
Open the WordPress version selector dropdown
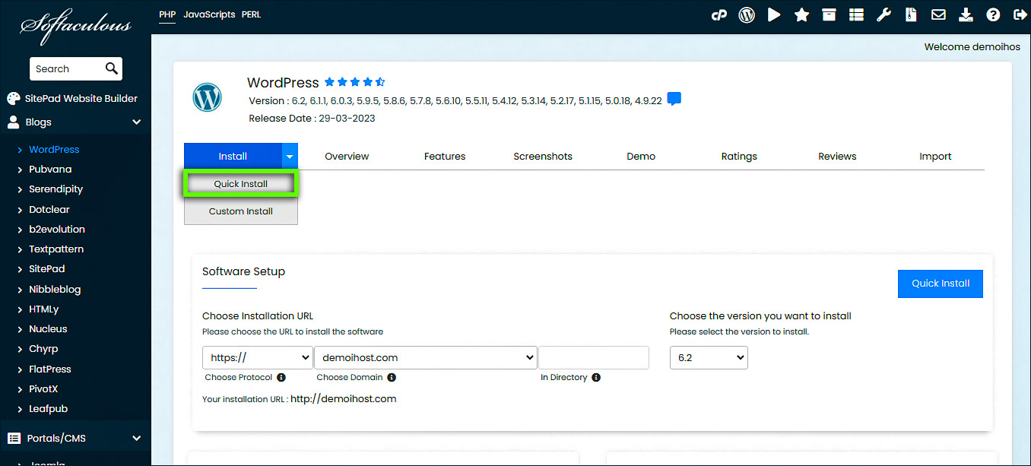point(708,357)
